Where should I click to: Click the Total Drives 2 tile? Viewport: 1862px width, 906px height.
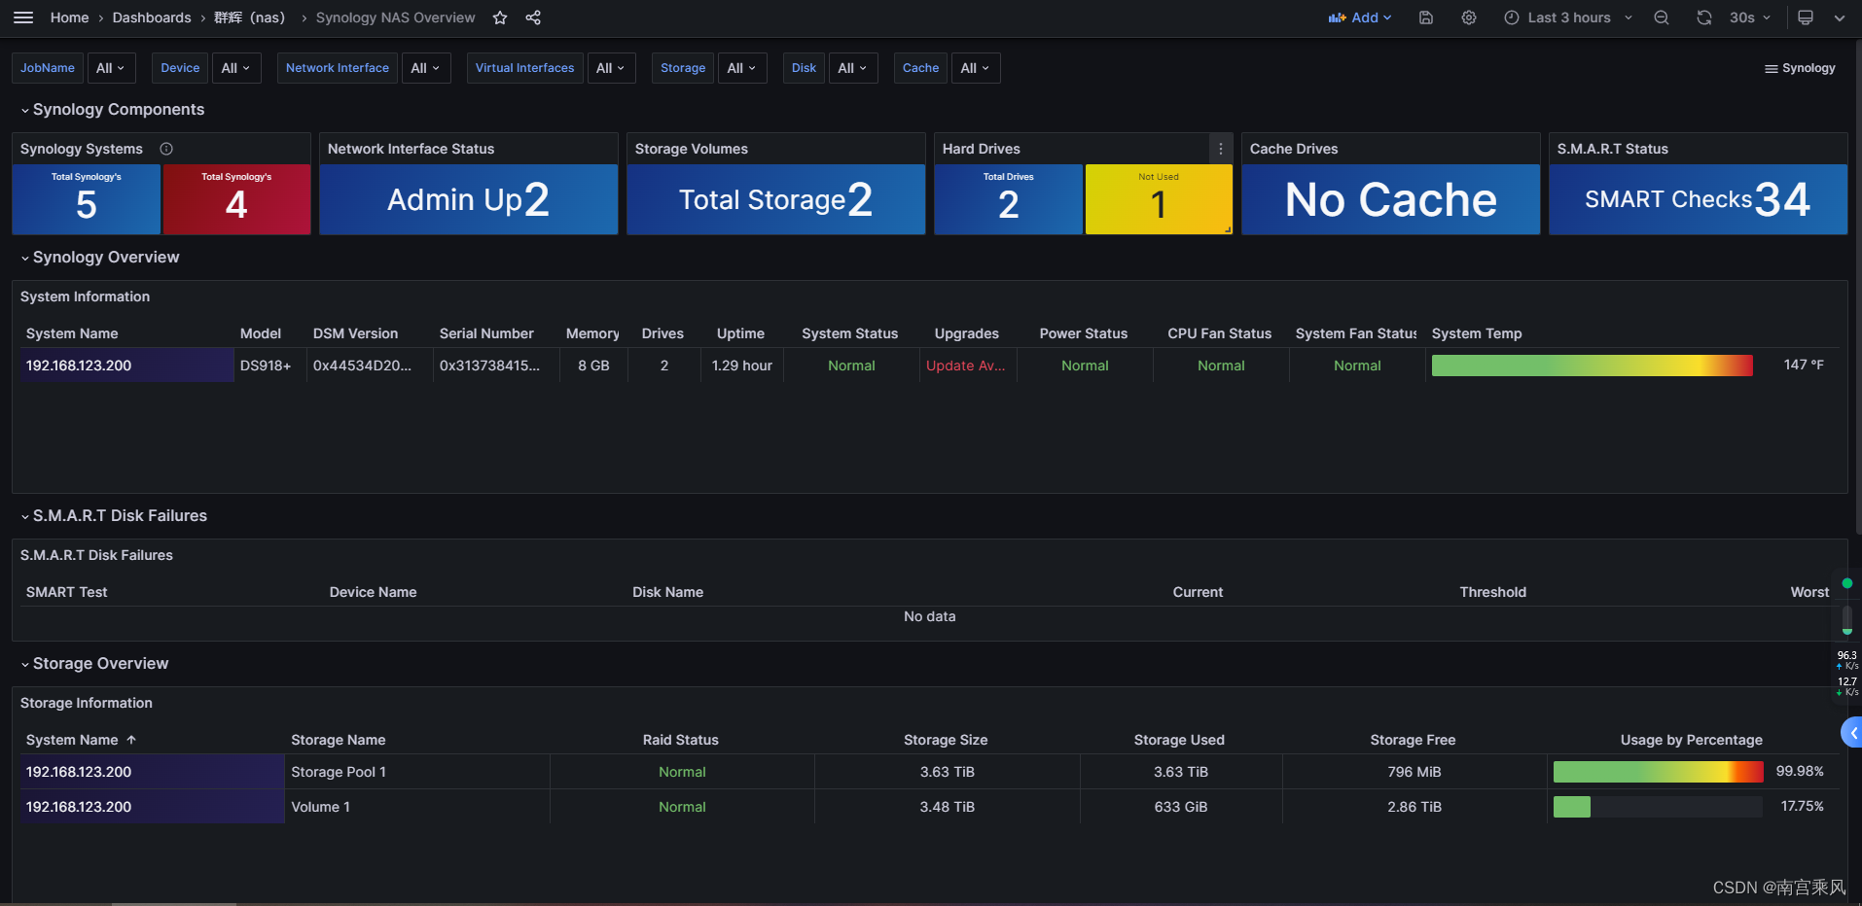click(x=1009, y=199)
